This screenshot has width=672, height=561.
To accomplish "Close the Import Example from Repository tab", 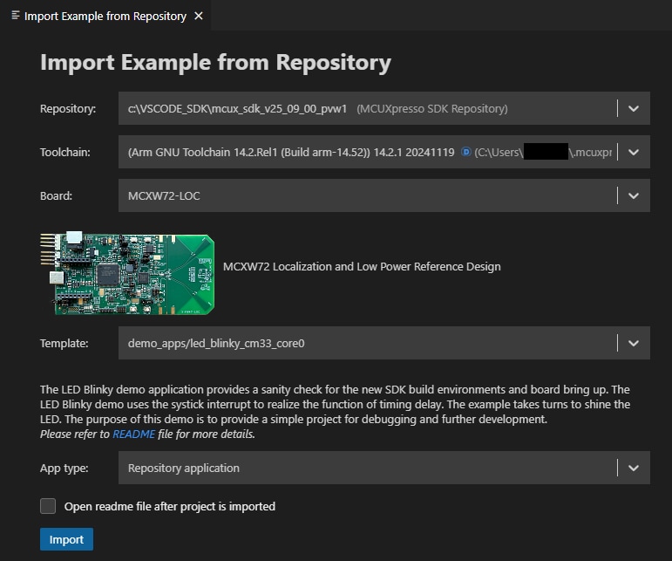I will point(199,16).
